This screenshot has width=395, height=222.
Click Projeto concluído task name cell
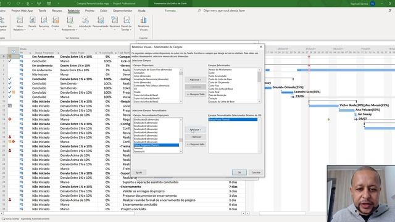133,209
